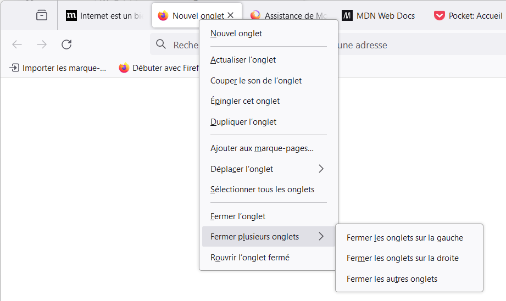The width and height of the screenshot is (506, 301).
Task: Expand the arrow next to Fermer plusieurs onglets
Action: click(321, 237)
